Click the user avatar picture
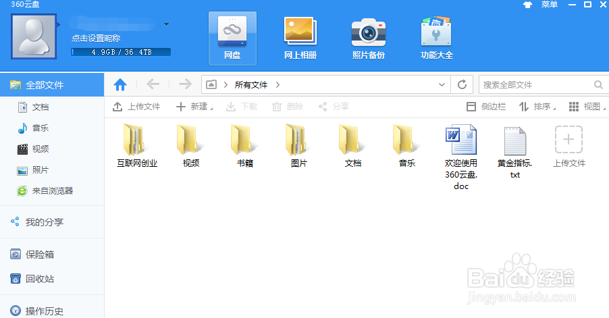This screenshot has height=318, width=609. pos(34,37)
